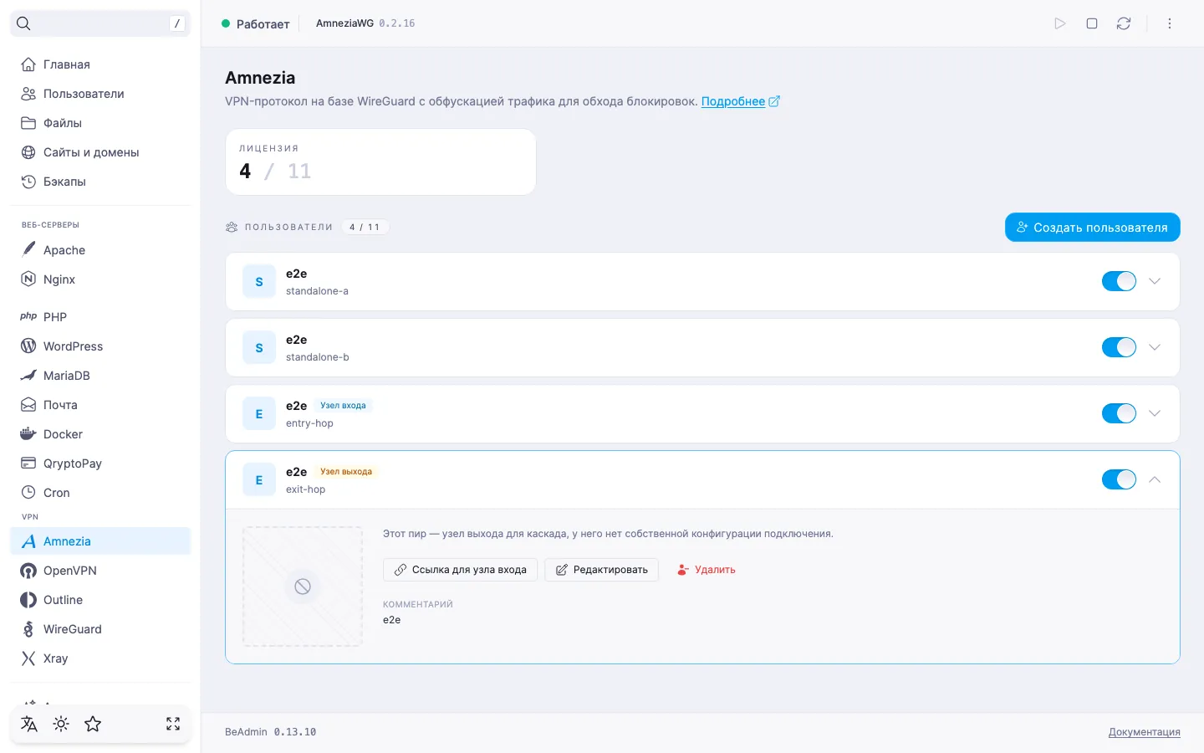
Task: Click the S avatar for standalone-b
Action: pos(259,348)
